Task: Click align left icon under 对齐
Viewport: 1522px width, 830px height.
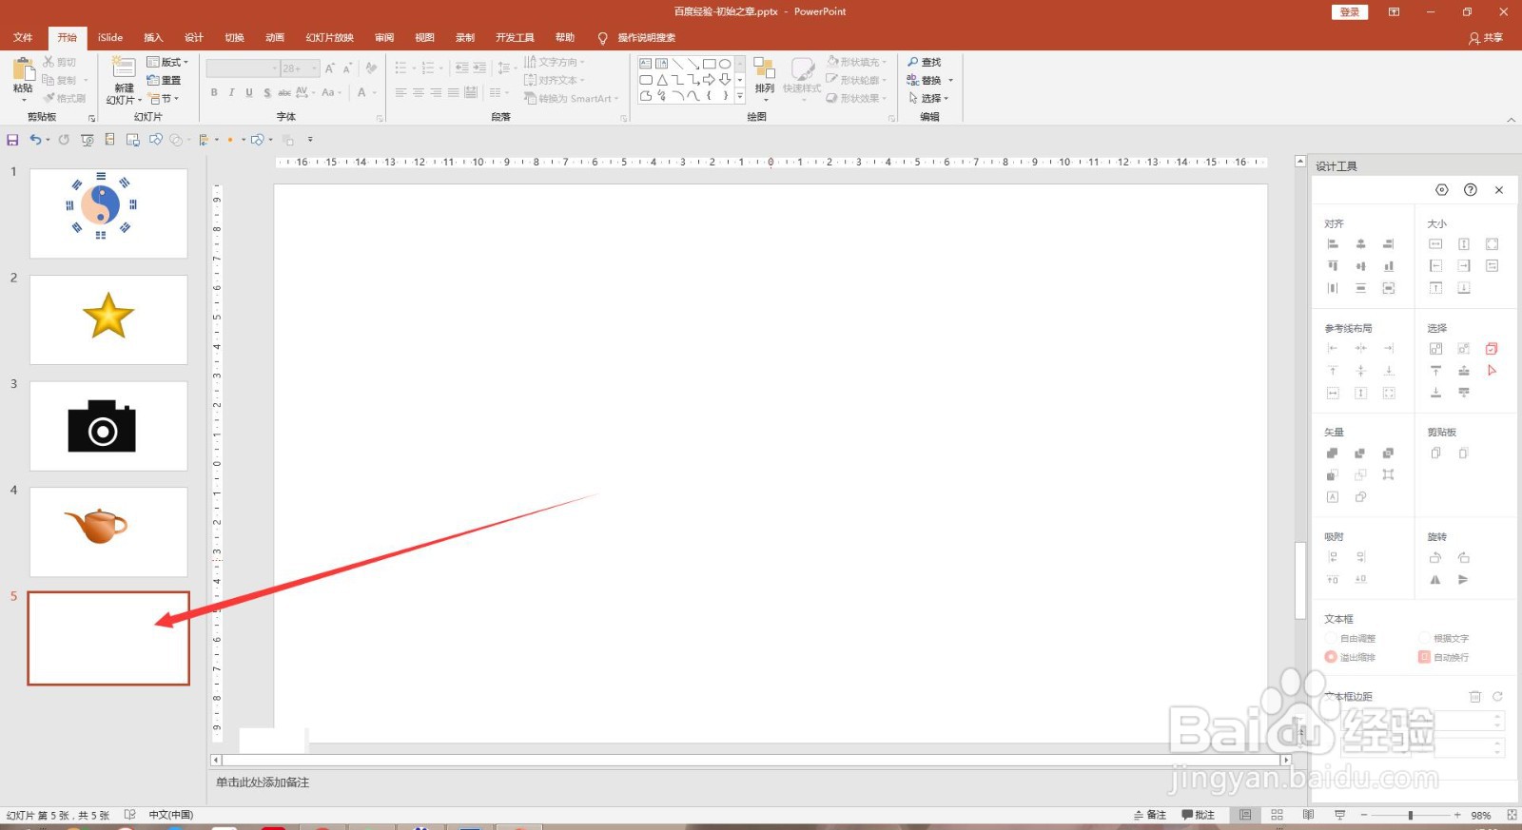Action: pyautogui.click(x=1333, y=244)
